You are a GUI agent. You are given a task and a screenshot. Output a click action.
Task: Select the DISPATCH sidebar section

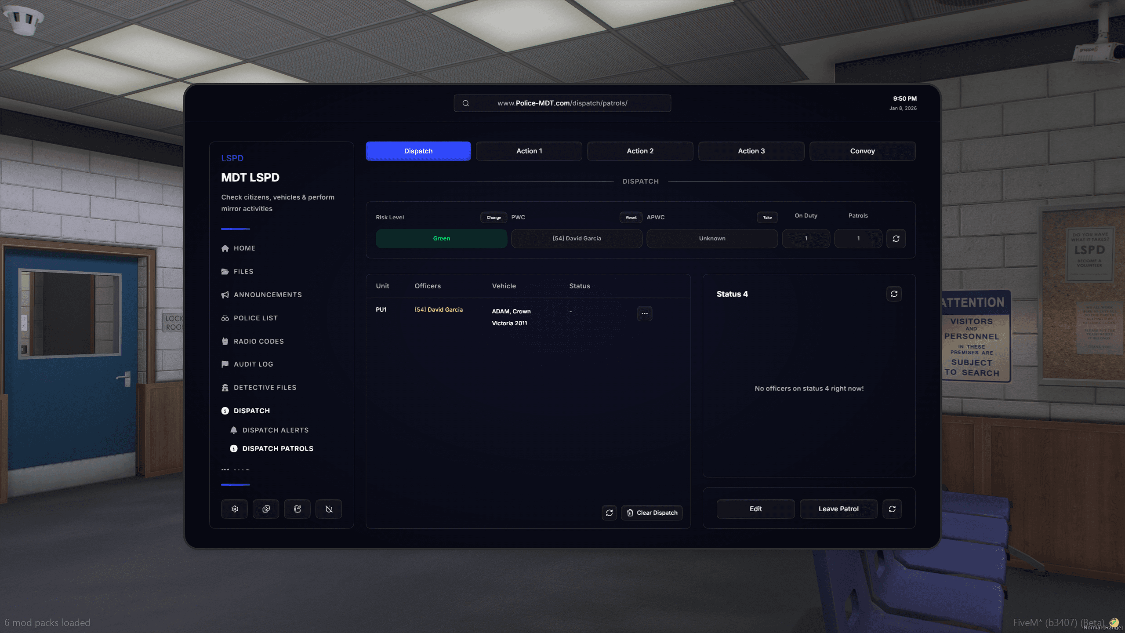(x=245, y=411)
